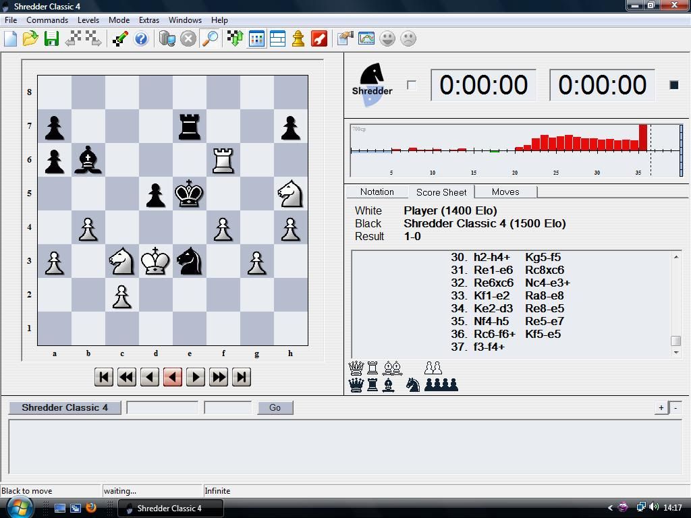The height and width of the screenshot is (518, 691).
Task: Click the Firefox quick launch icon
Action: pos(91,507)
